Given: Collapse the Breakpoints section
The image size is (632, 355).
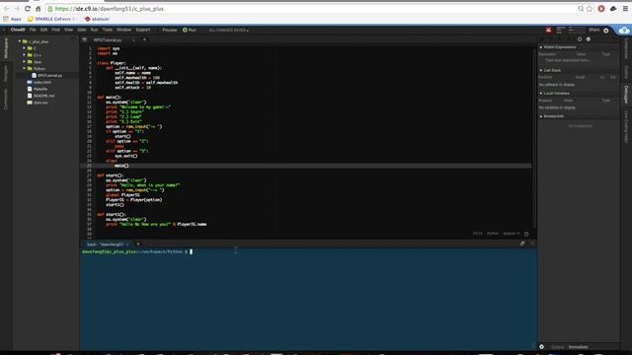Looking at the screenshot, I should [x=541, y=116].
